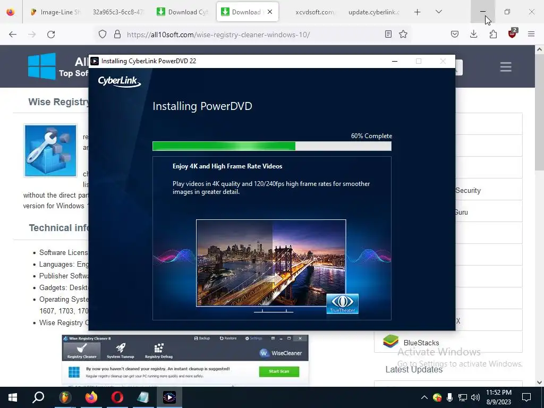
Task: Click the Wise Registry Cleaner icon image
Action: click(50, 150)
